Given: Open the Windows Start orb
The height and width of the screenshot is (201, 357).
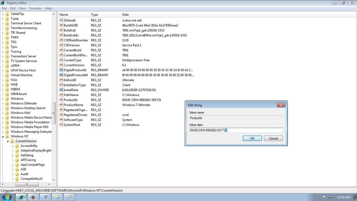Looking at the screenshot, I should (6, 197).
